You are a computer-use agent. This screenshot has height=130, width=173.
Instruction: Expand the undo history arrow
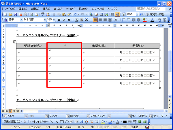79,14
